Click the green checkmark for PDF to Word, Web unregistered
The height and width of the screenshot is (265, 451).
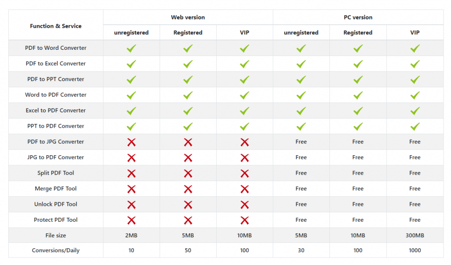[x=131, y=48]
